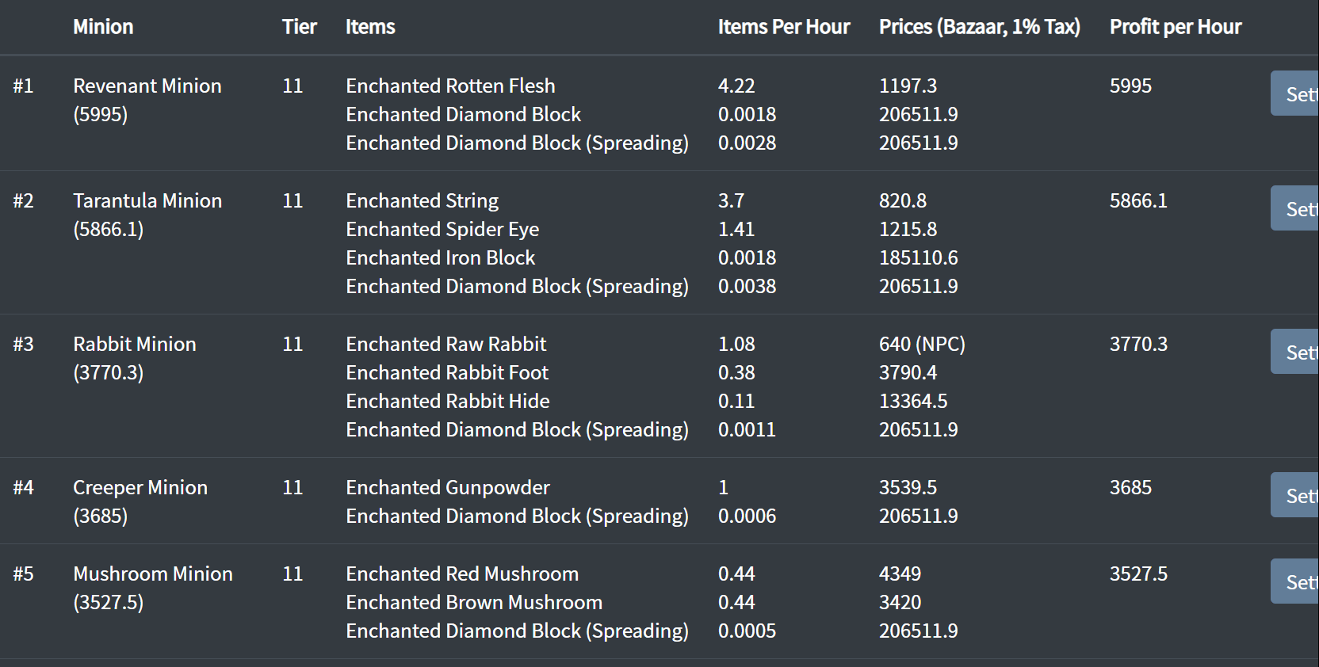Click Enchanted Gunpowder item

pos(447,487)
